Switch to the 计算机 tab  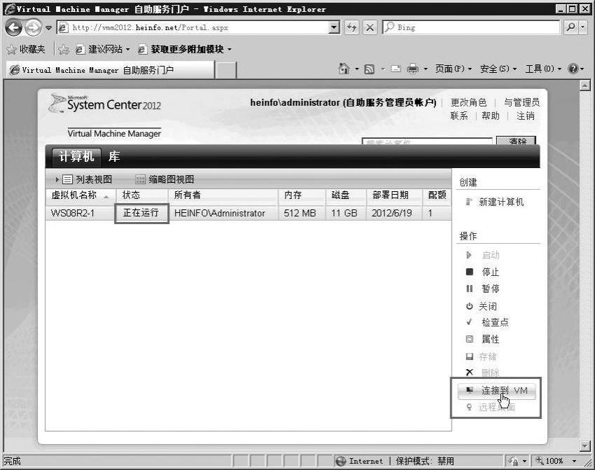point(76,156)
